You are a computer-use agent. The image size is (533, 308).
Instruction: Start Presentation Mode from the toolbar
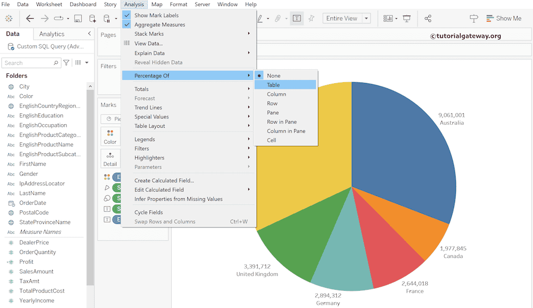tap(407, 18)
